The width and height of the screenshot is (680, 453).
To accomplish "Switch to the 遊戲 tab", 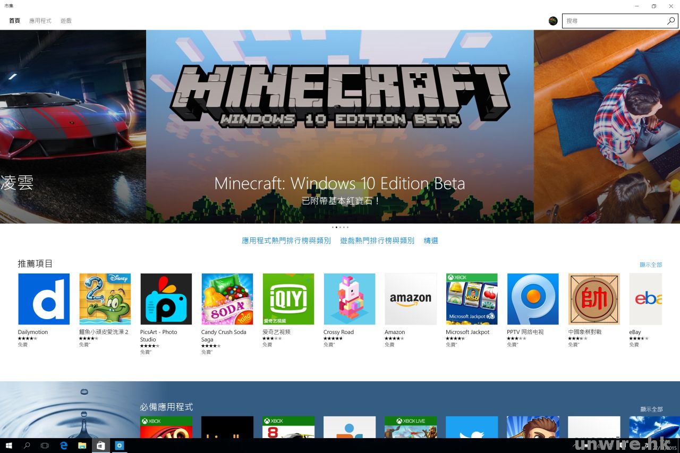I will [66, 21].
